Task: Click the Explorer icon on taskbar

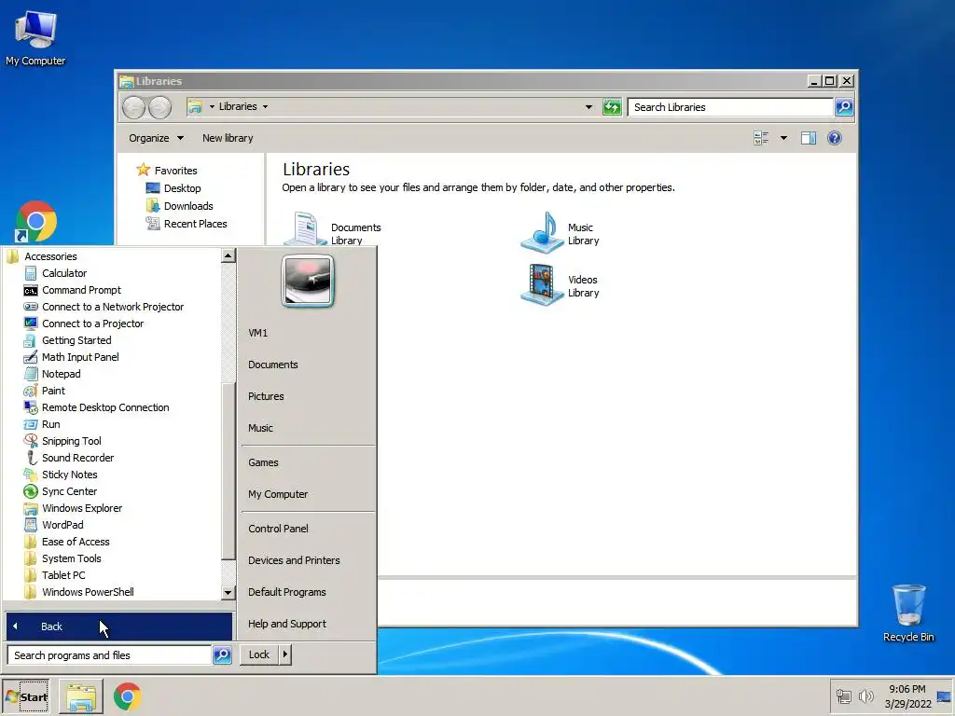Action: [81, 697]
